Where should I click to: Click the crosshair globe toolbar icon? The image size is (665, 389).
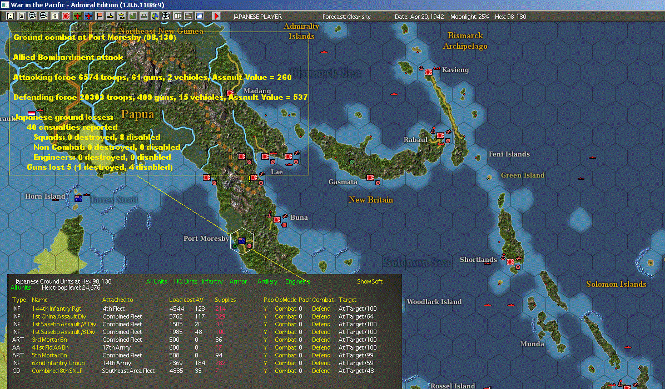click(x=166, y=16)
